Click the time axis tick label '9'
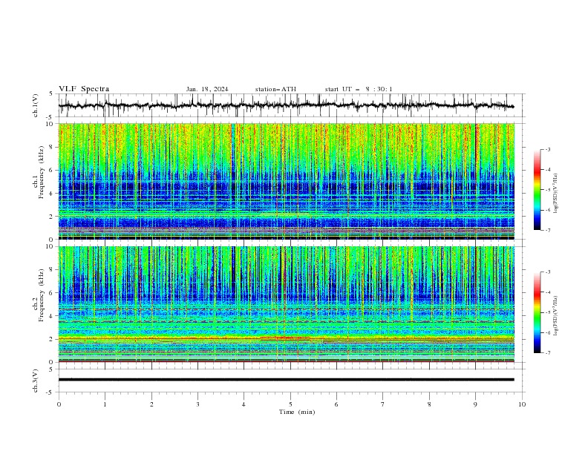This screenshot has height=454, width=588. tap(475, 404)
